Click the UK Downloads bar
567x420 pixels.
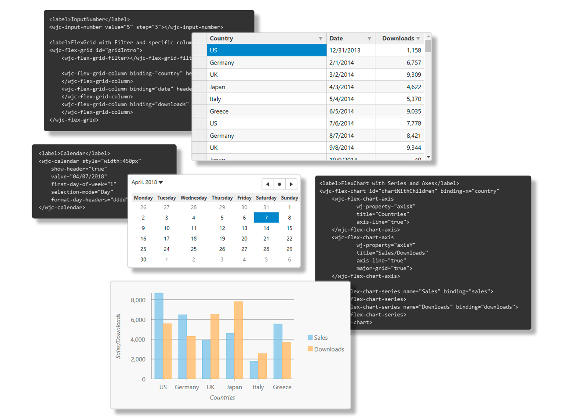tap(215, 346)
